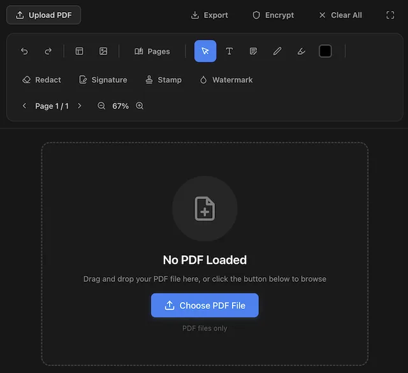Open the Signature tool
Screen dimensions: 408x373
tap(103, 80)
